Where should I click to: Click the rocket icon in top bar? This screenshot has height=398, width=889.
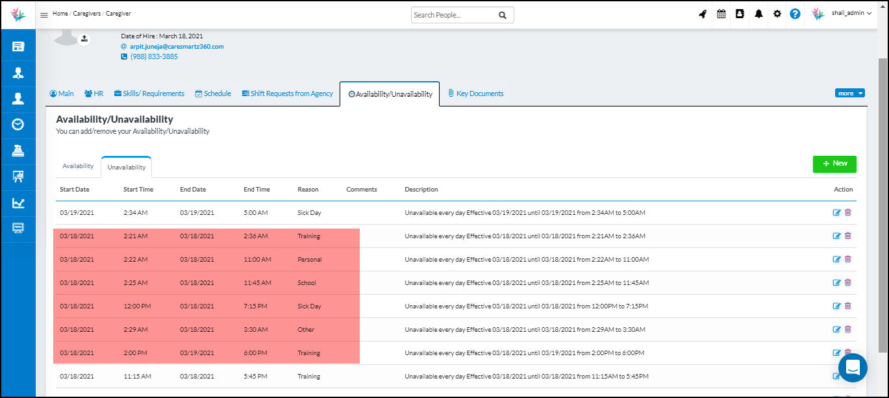point(703,14)
